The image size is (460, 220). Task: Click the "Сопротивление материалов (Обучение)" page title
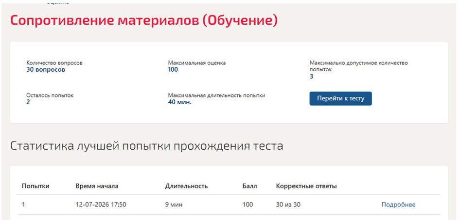144,21
